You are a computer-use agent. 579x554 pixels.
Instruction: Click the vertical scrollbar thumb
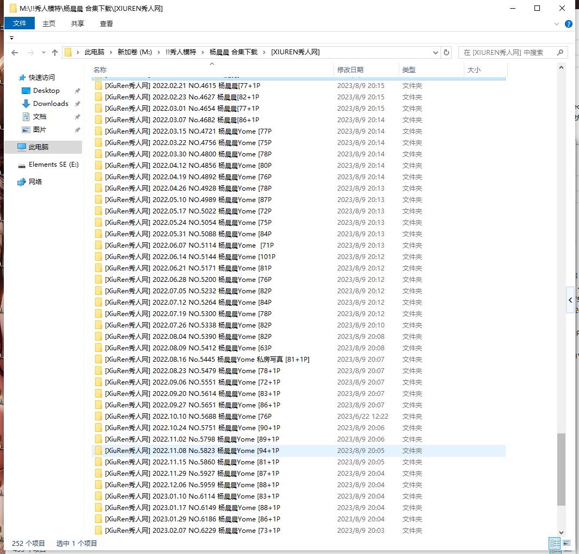[561, 469]
